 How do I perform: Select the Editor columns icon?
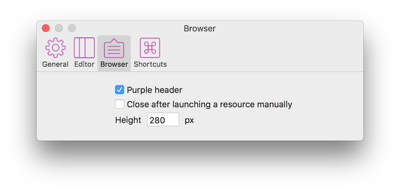[x=84, y=48]
